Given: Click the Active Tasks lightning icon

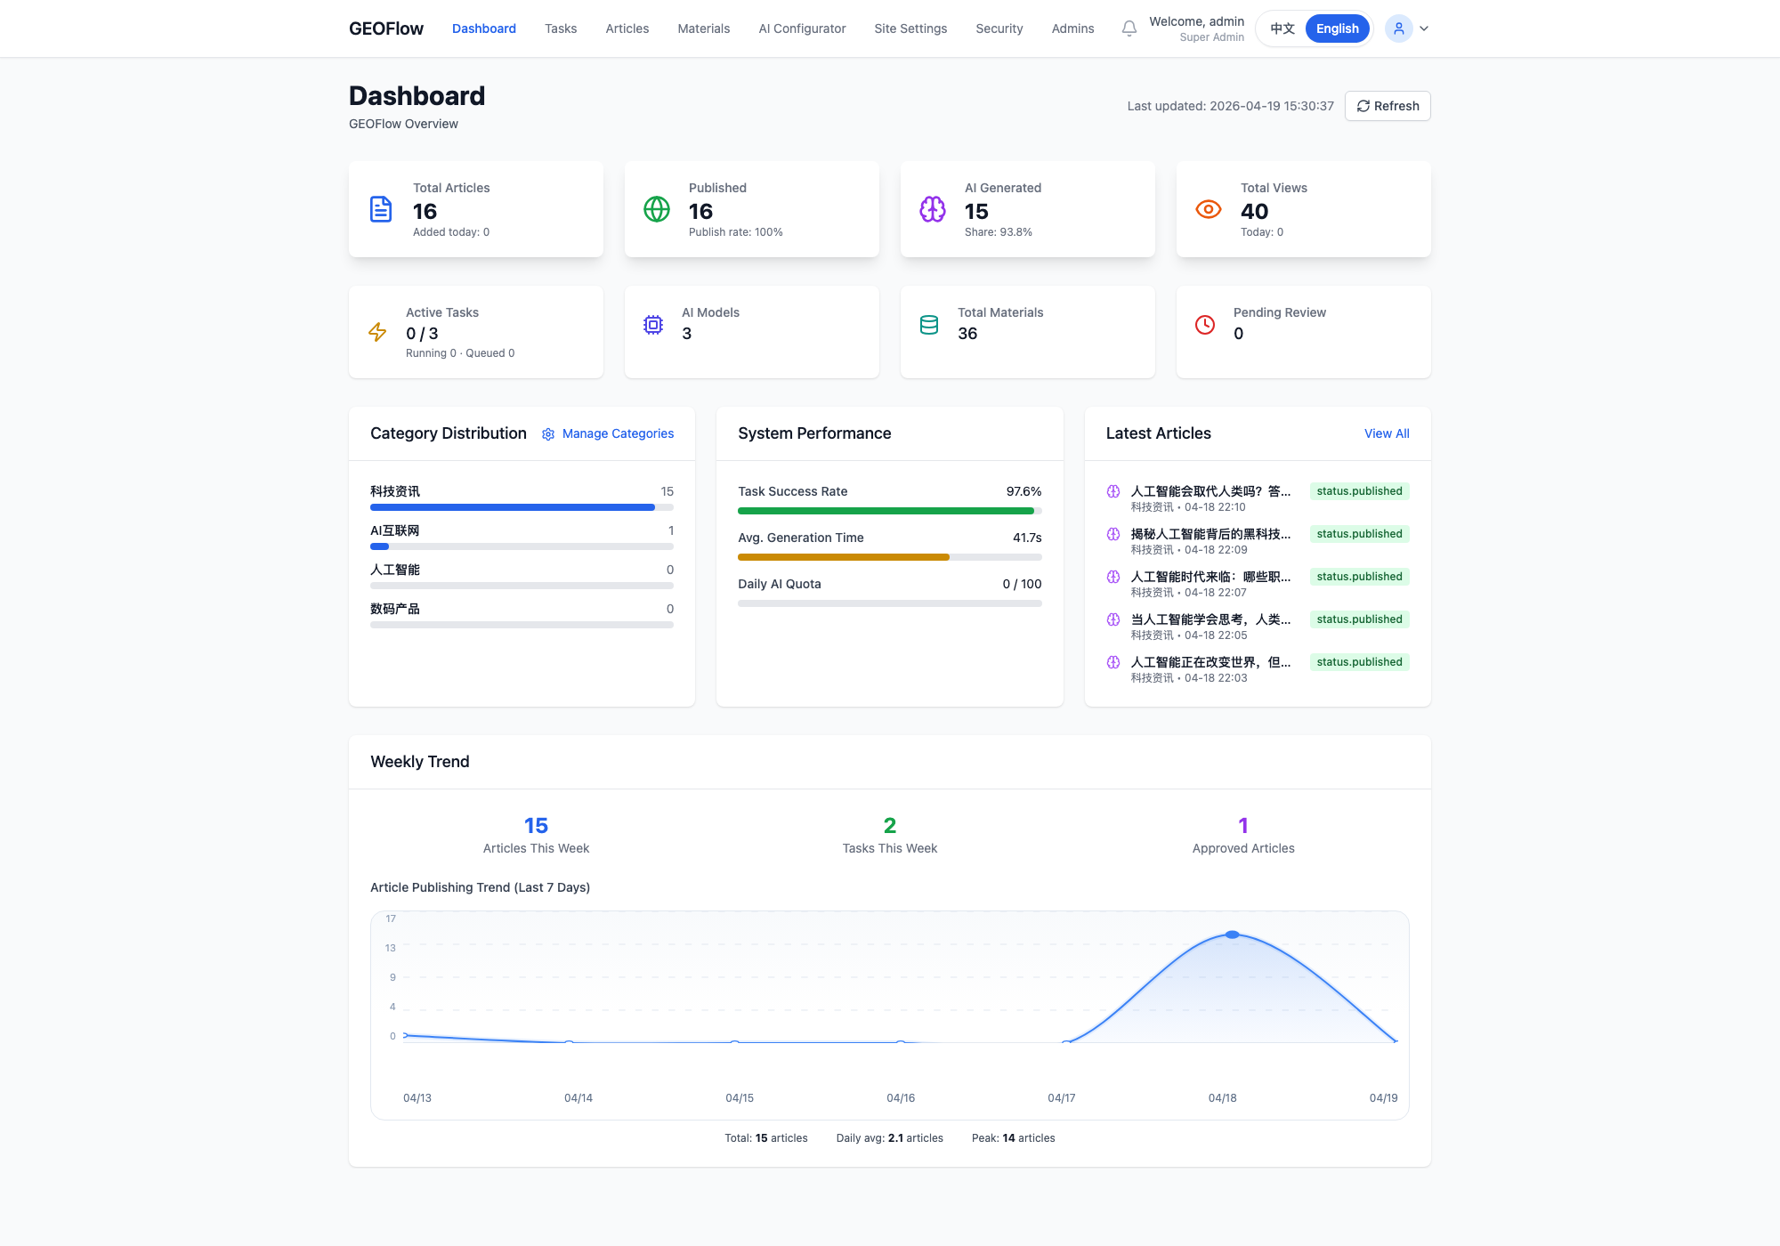Looking at the screenshot, I should click(x=377, y=332).
